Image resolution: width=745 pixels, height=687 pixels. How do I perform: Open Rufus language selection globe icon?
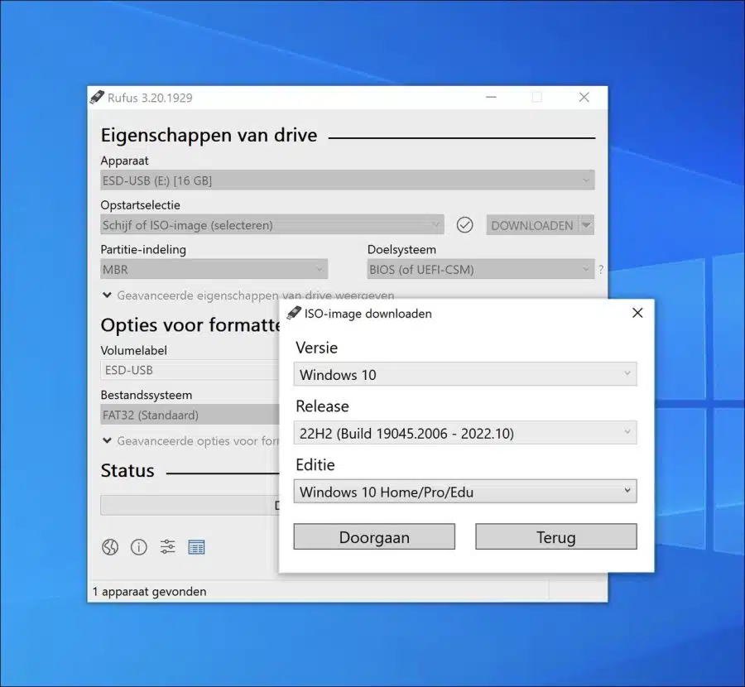[110, 547]
